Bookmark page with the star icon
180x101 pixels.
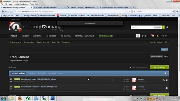(x=125, y=12)
